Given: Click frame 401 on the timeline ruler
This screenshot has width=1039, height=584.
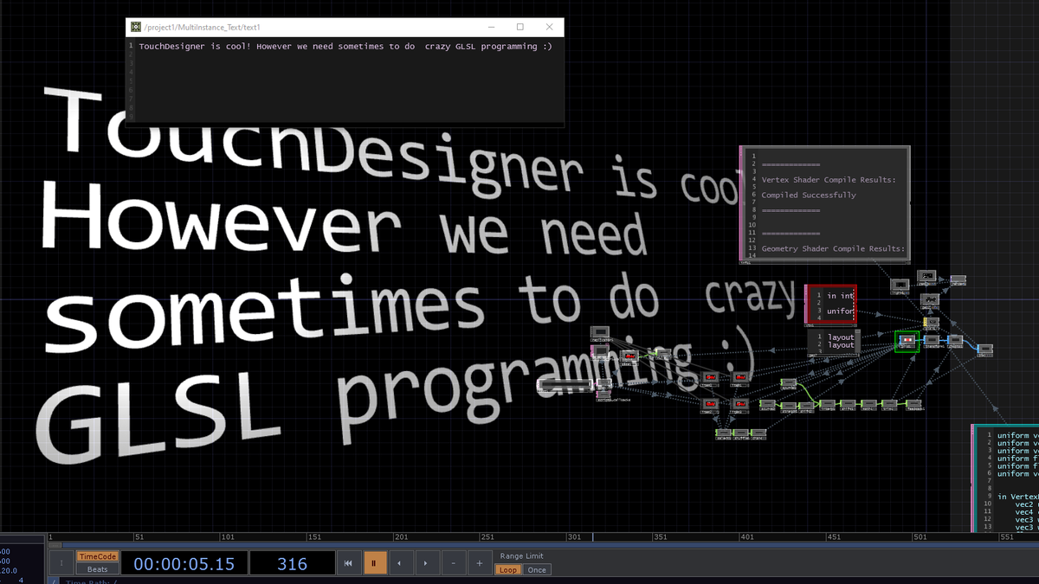Looking at the screenshot, I should click(746, 537).
